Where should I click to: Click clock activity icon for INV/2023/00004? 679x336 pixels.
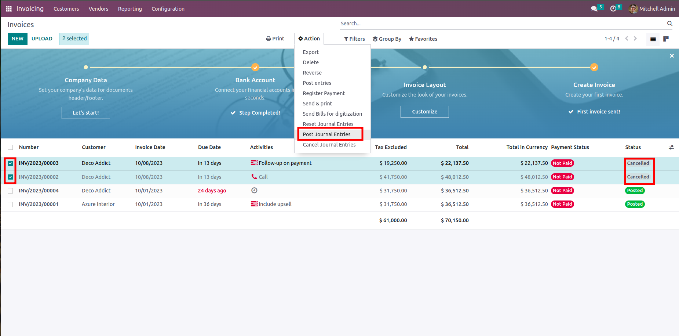pyautogui.click(x=254, y=190)
